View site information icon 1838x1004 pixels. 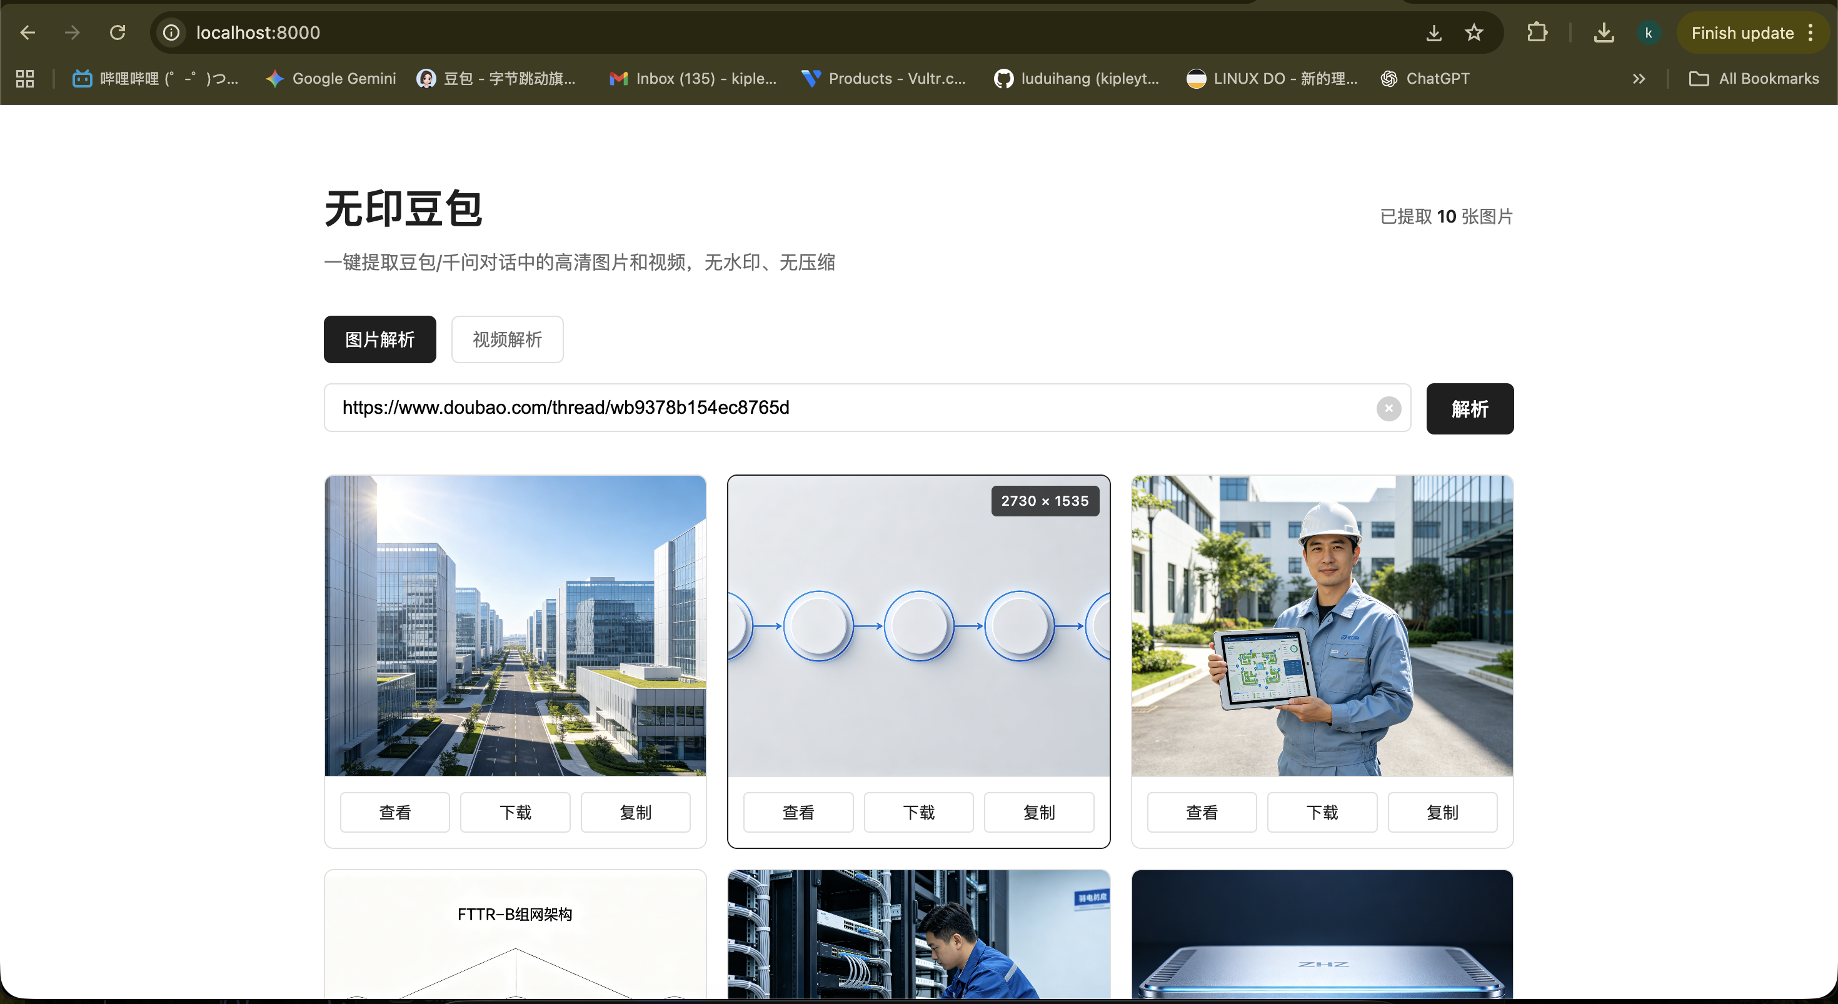coord(171,33)
